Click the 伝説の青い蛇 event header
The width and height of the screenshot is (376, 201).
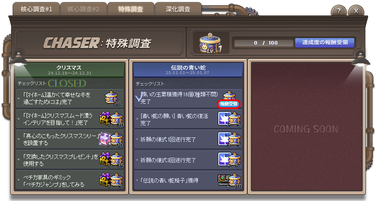tap(188, 70)
